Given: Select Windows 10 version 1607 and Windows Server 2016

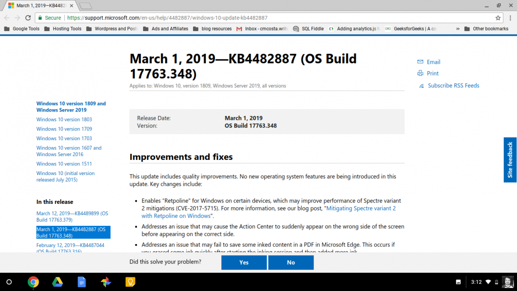Looking at the screenshot, I should 69,151.
